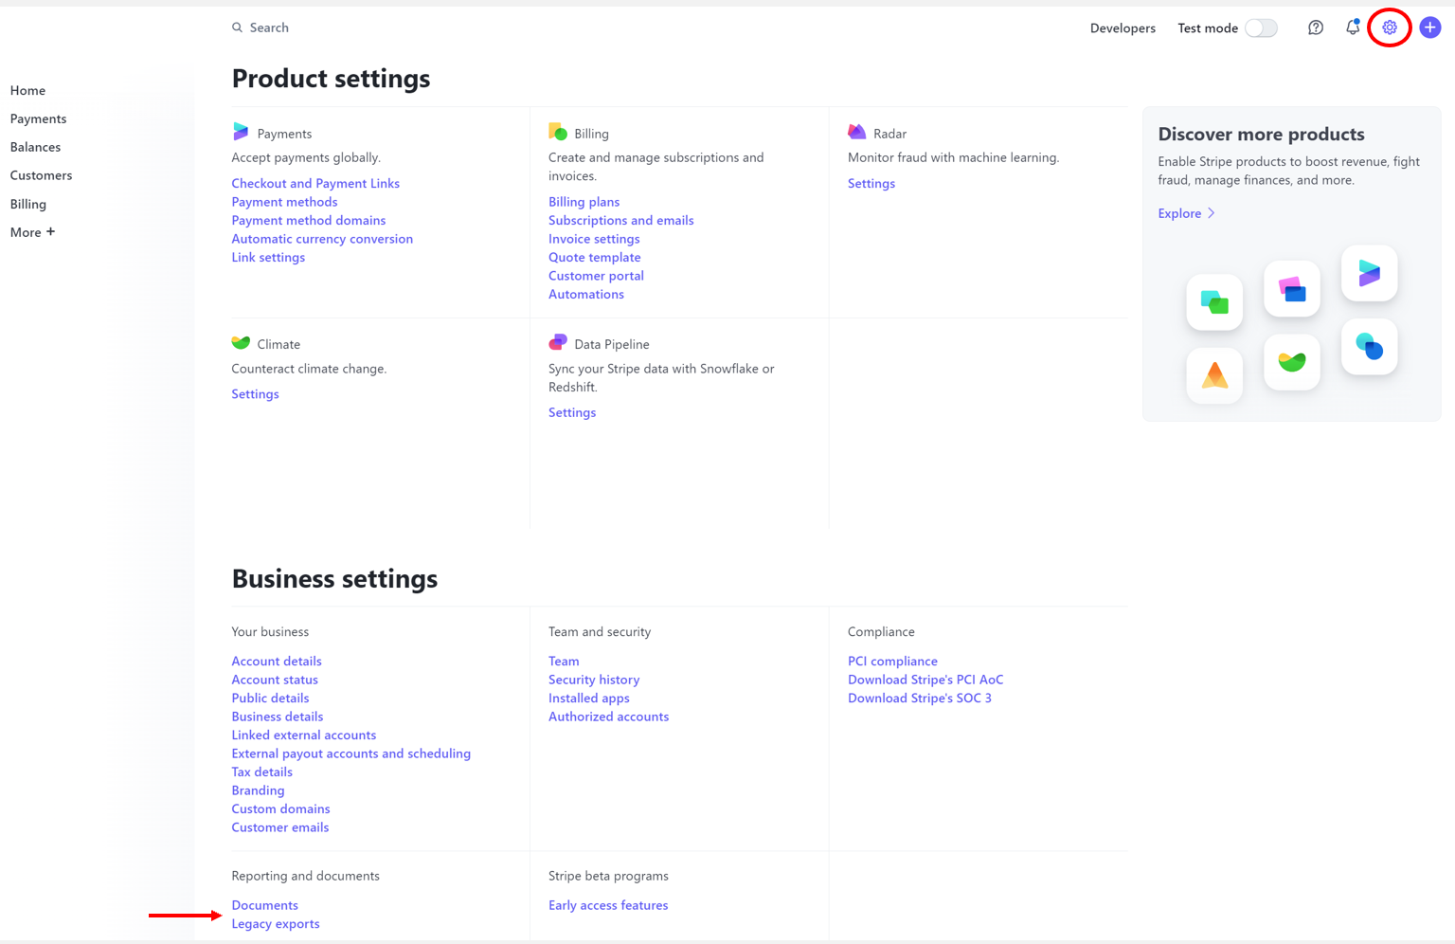Expand the More sidebar item
The width and height of the screenshot is (1455, 944).
coord(32,232)
